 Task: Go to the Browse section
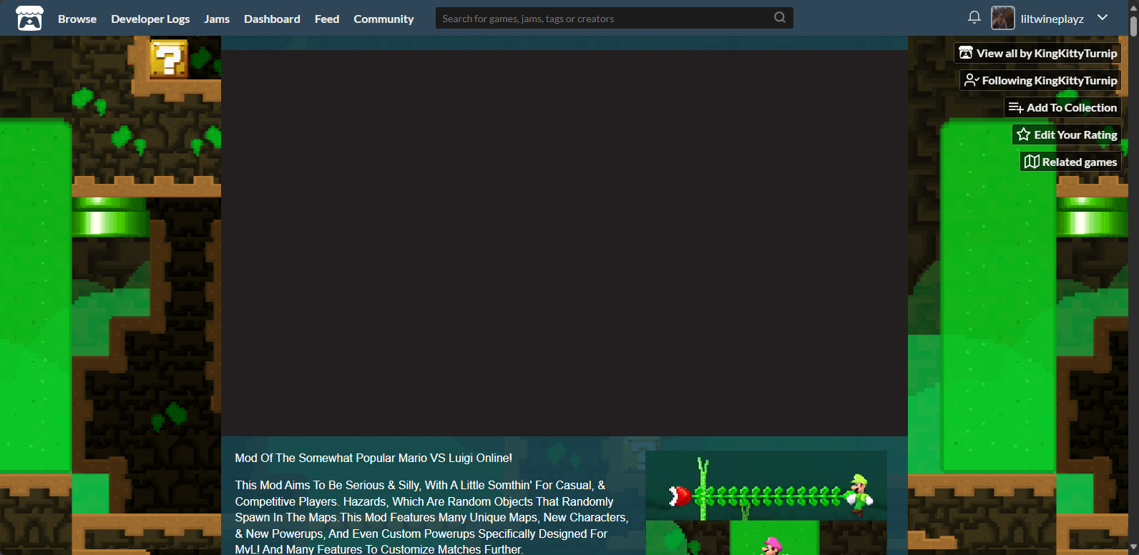77,19
